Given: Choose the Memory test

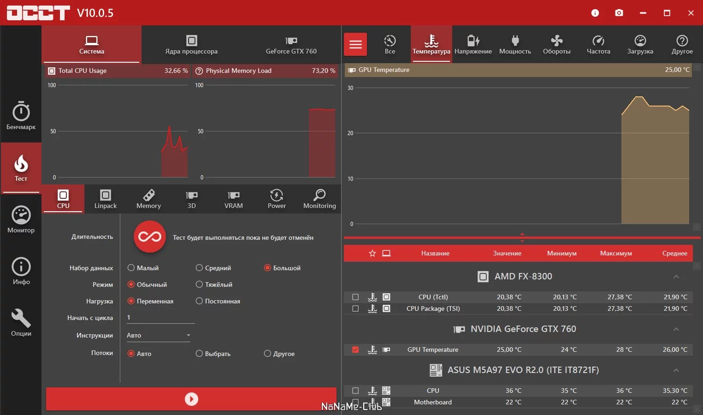Looking at the screenshot, I should pos(148,199).
